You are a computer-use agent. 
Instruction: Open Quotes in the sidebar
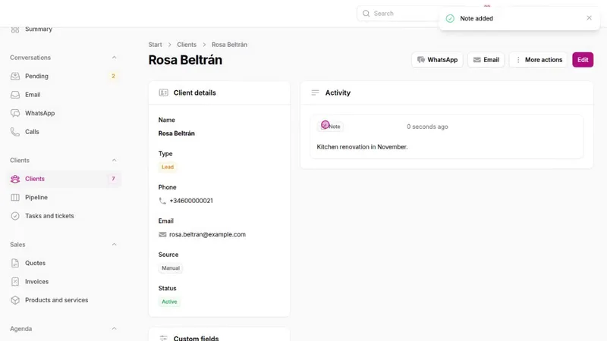pos(64,263)
